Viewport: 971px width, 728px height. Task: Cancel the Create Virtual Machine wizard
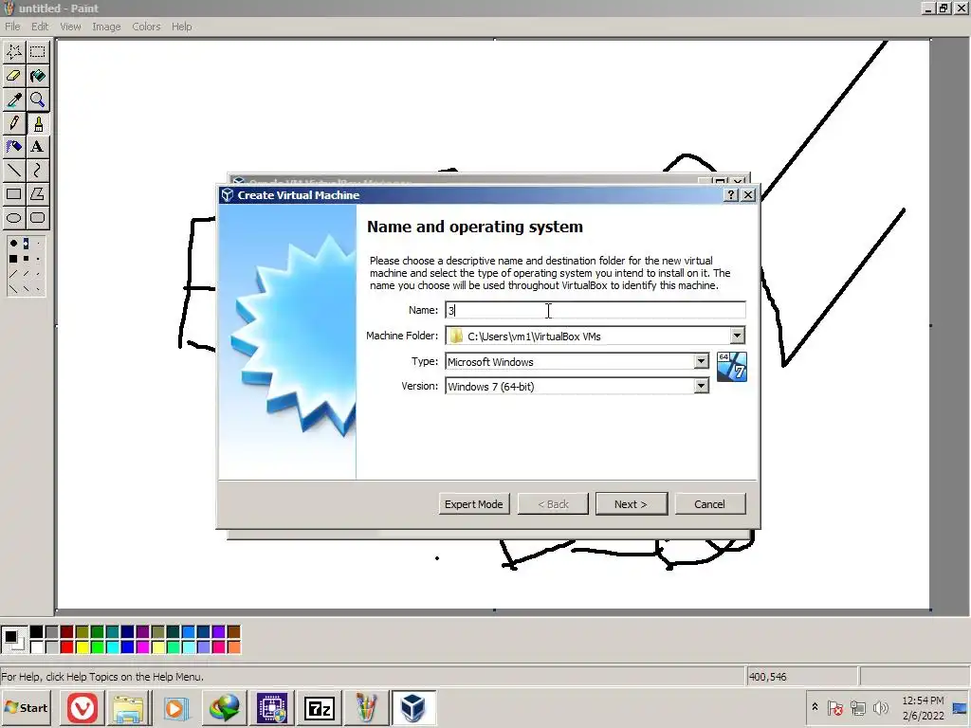pyautogui.click(x=709, y=504)
